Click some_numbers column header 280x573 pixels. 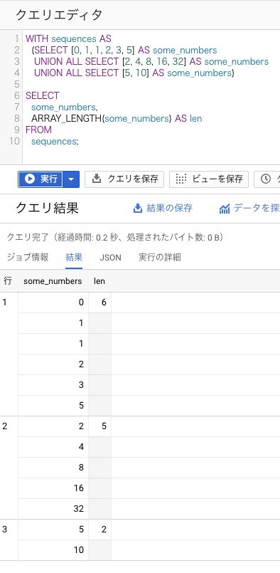(53, 281)
